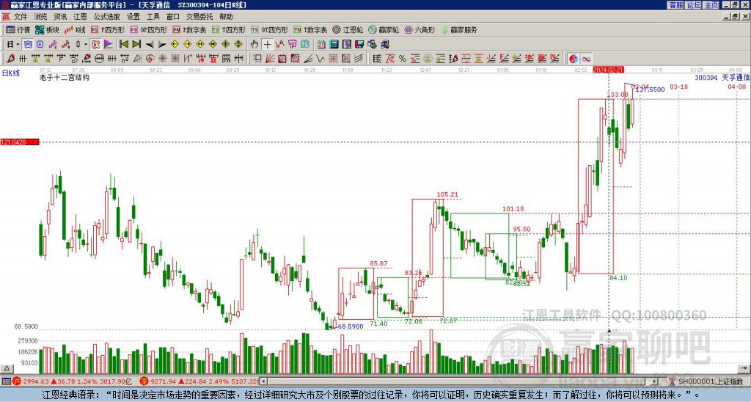Open the 9P四方形 tool
Image resolution: width=751 pixels, height=402 pixels.
point(148,29)
